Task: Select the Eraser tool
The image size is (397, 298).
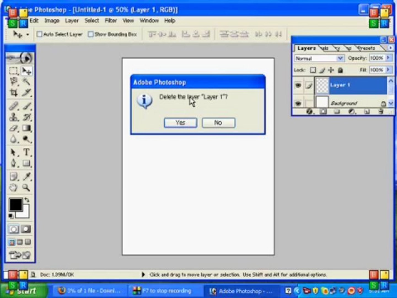Action: coord(14,128)
